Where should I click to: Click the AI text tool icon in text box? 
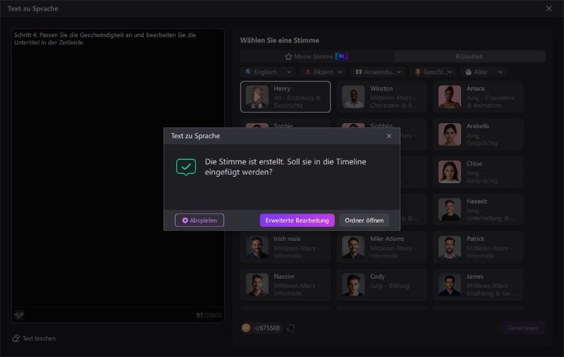click(x=19, y=315)
